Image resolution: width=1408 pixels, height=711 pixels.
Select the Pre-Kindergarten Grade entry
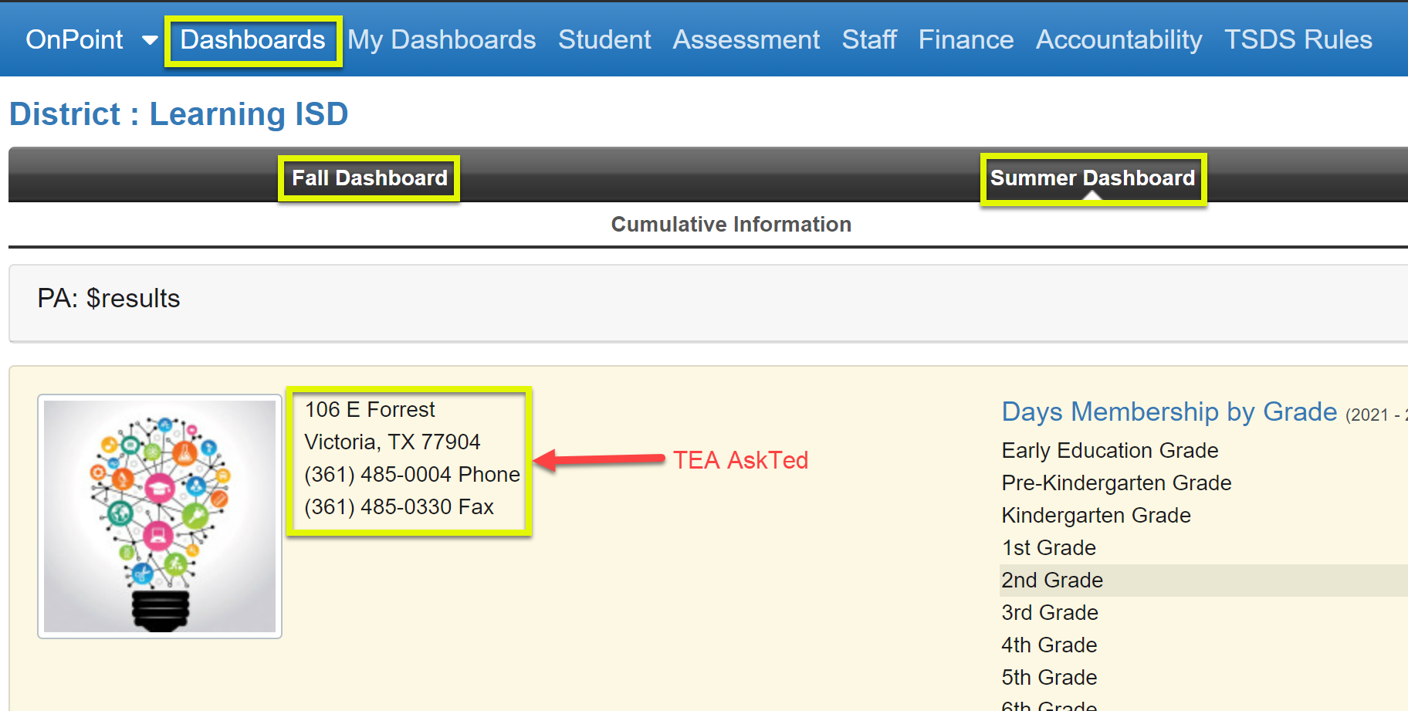tap(1115, 482)
